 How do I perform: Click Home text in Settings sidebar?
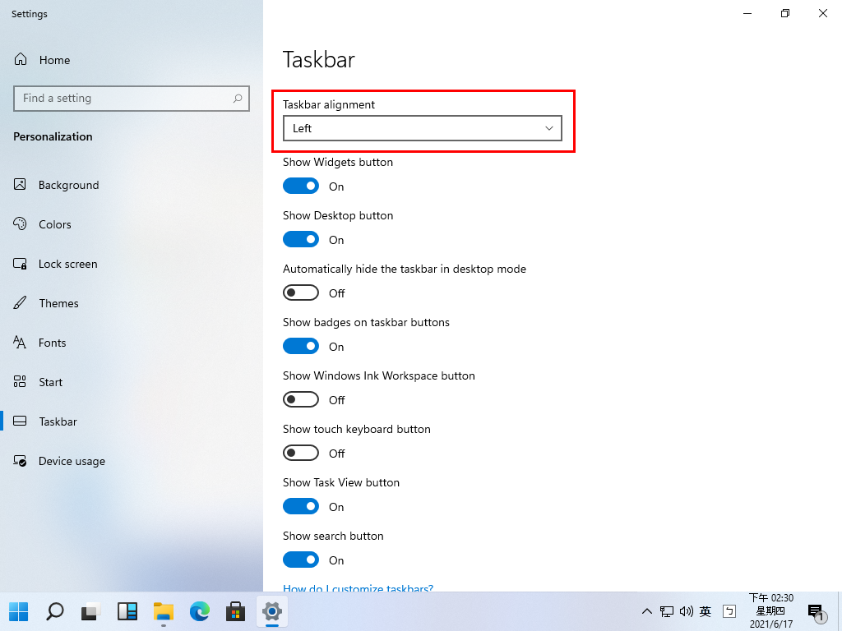tap(55, 60)
